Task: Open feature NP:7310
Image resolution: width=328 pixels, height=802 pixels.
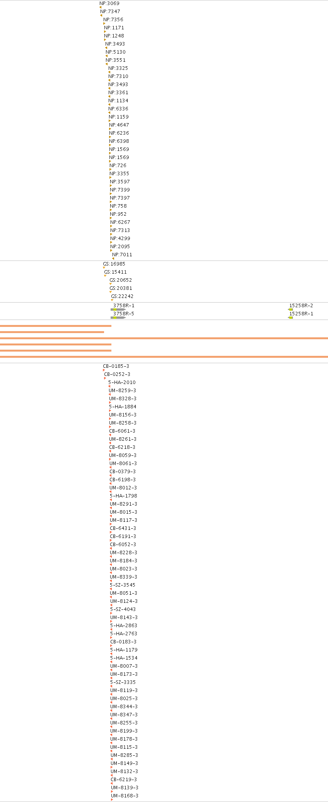Action: click(x=118, y=76)
